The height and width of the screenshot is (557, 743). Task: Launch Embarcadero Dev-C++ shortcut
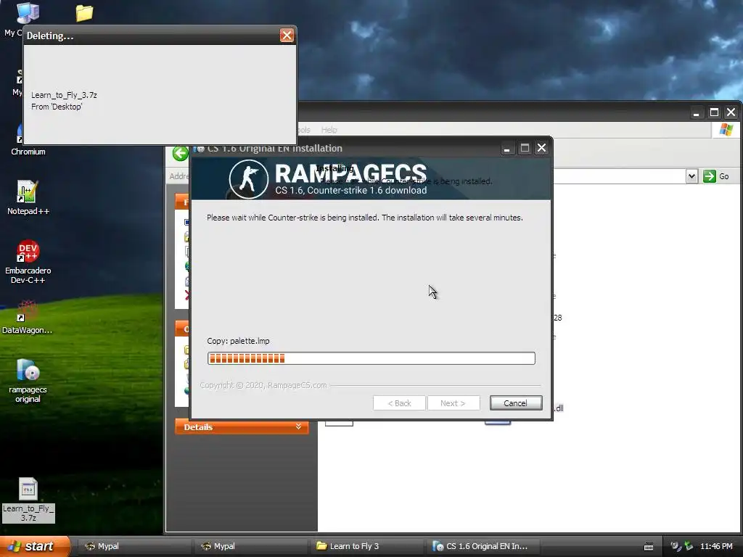[28, 262]
